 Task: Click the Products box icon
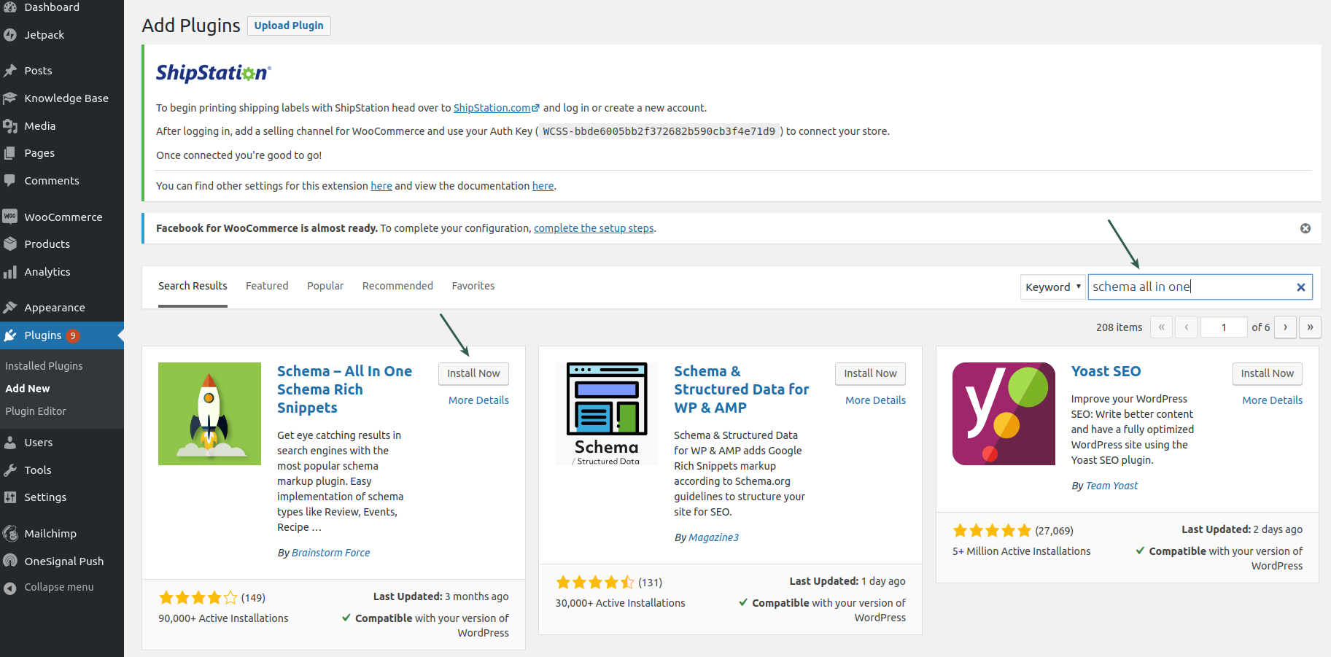(10, 244)
